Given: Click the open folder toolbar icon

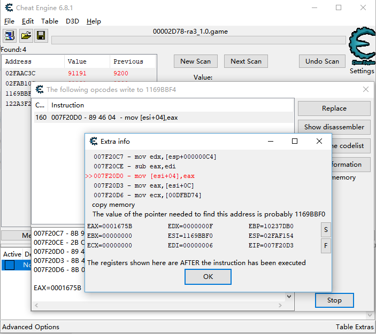Looking at the screenshot, I should (x=26, y=36).
